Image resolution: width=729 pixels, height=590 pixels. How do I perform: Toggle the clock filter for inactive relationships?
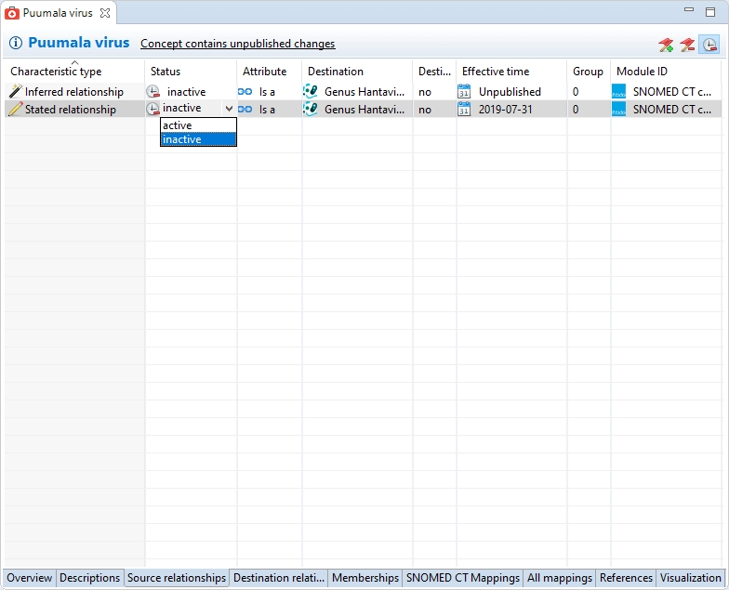coord(709,45)
